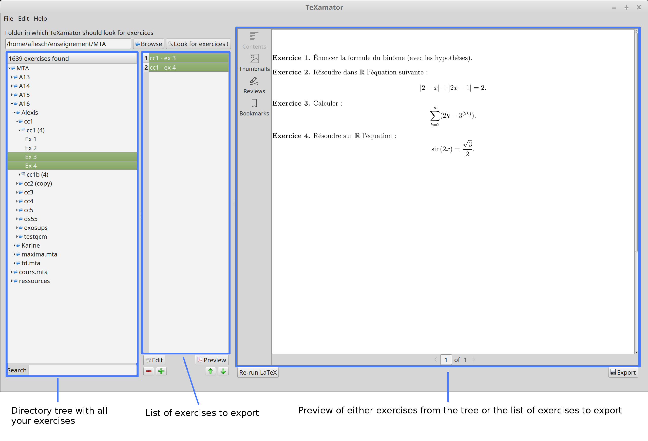Viewport: 648px width, 441px height.
Task: Open the Help menu
Action: (40, 19)
